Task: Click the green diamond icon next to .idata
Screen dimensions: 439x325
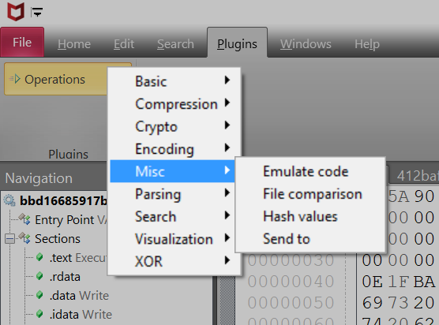Action: [39, 314]
